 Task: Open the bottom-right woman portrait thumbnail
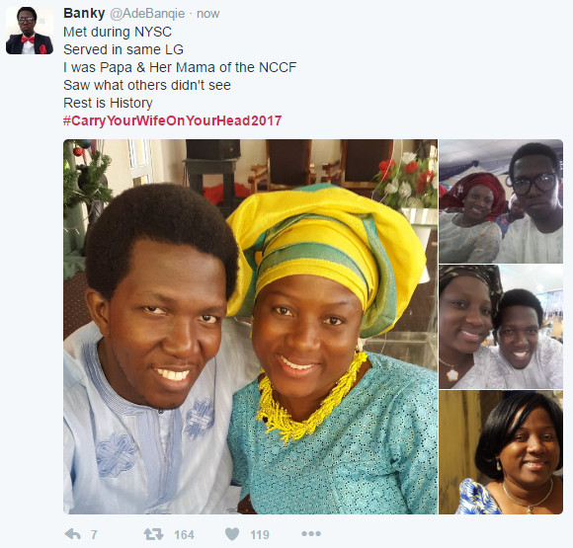501,452
